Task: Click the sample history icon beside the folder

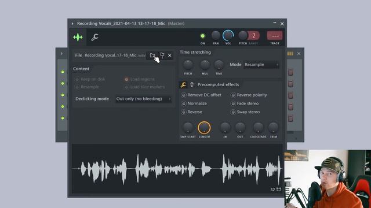Action: point(162,55)
